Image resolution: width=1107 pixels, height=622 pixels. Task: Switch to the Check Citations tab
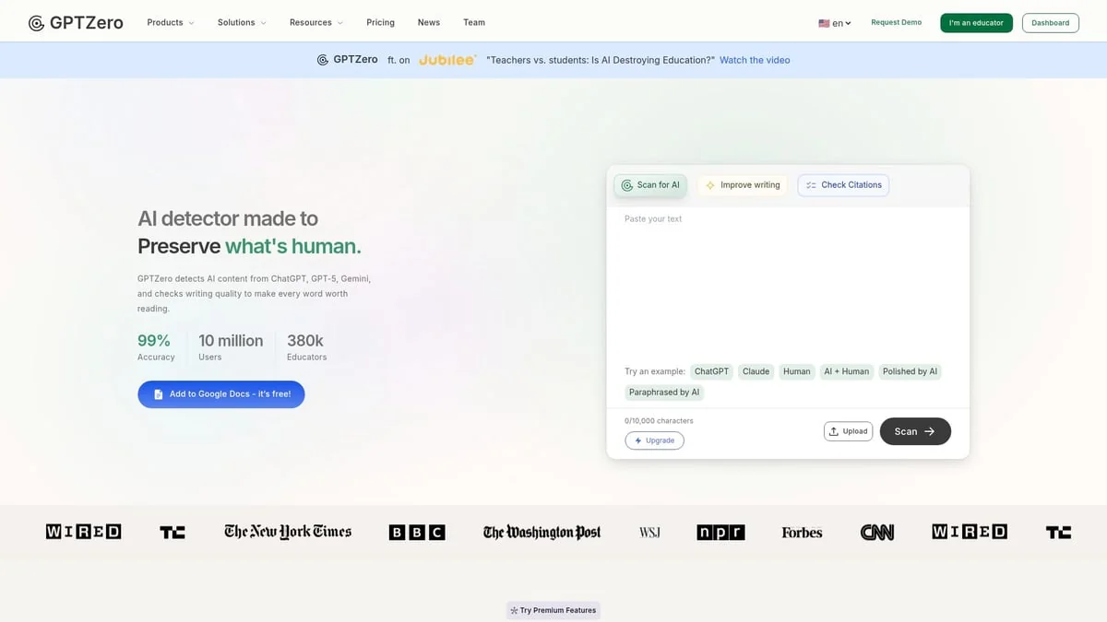[842, 184]
